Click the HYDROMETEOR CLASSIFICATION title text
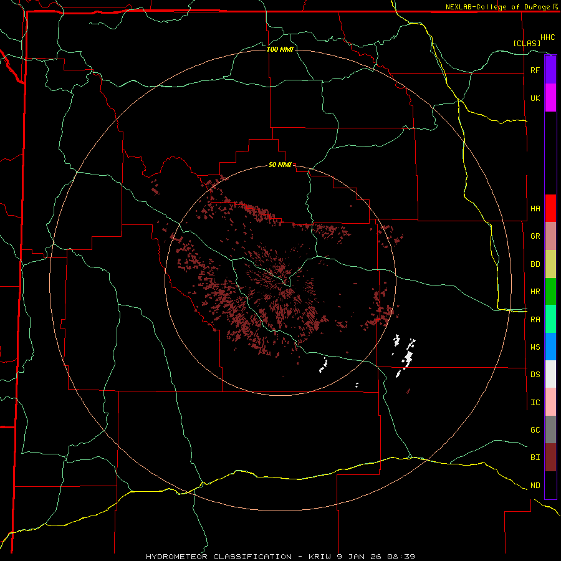 pyautogui.click(x=219, y=557)
